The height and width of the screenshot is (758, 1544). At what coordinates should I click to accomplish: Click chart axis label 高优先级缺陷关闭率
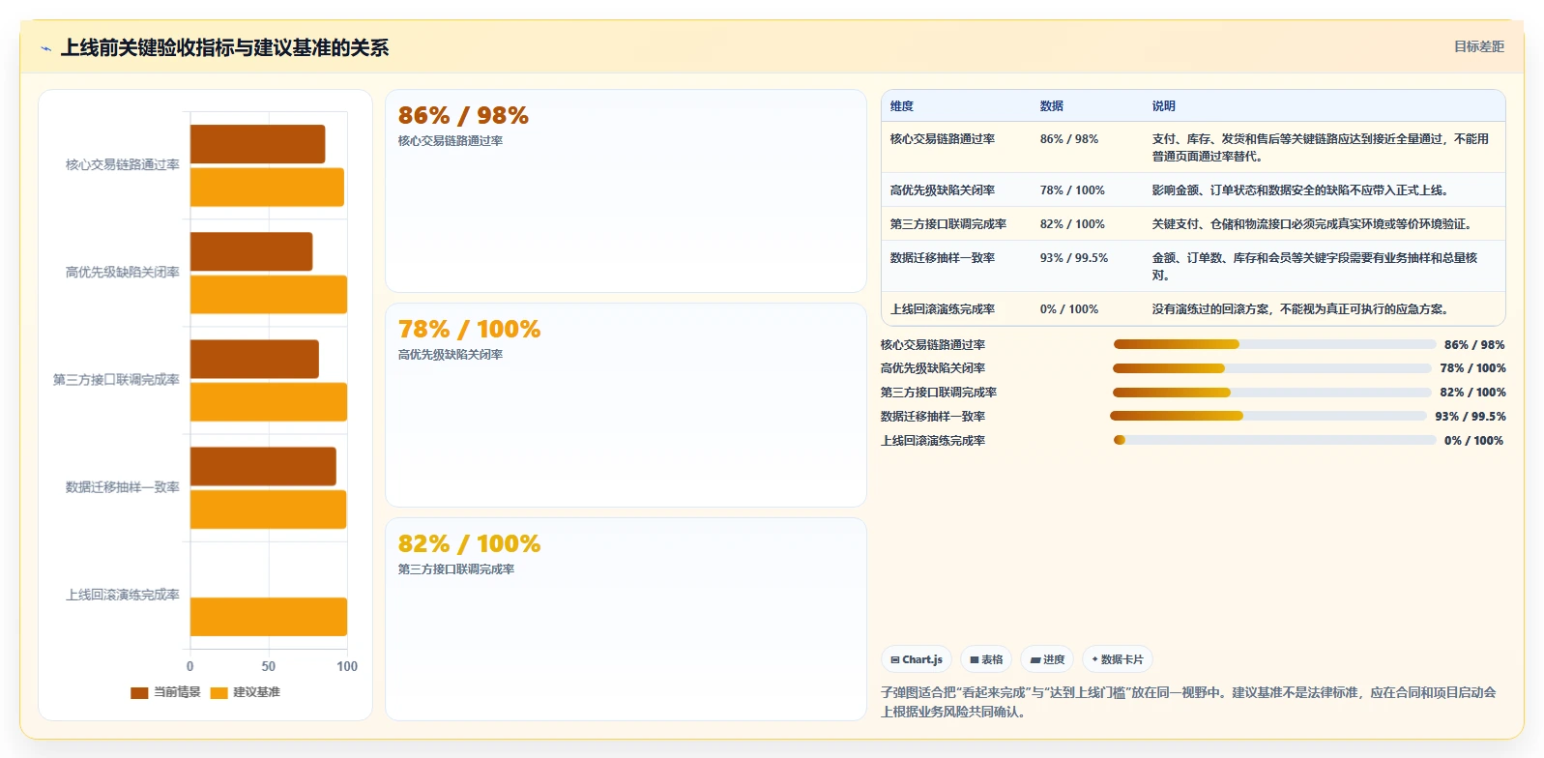pos(123,273)
